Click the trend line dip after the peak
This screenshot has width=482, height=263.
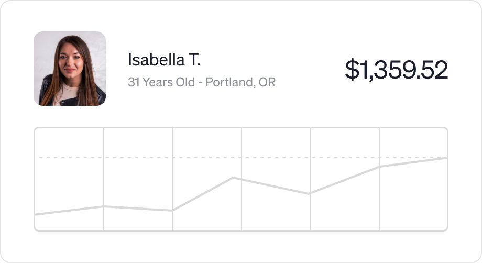tap(310, 193)
